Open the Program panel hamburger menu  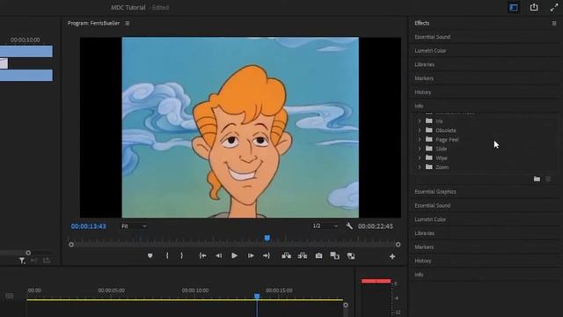[127, 24]
